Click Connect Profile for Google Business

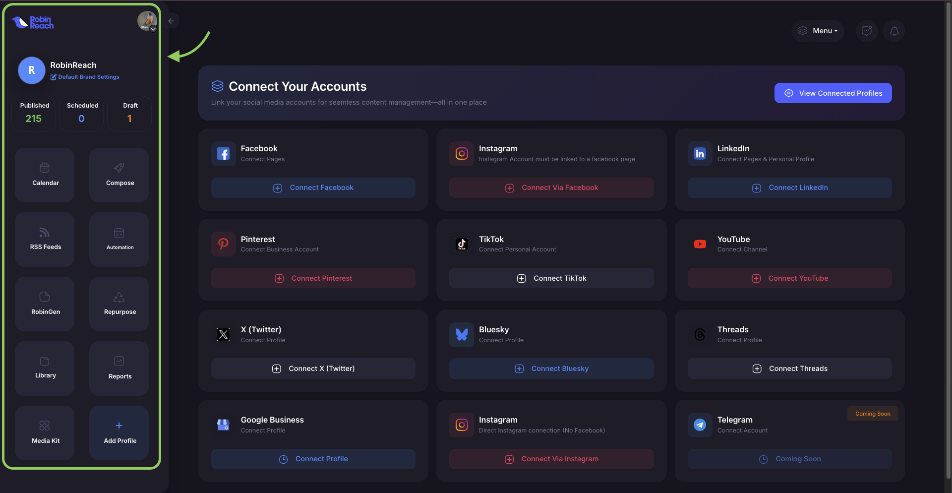313,459
